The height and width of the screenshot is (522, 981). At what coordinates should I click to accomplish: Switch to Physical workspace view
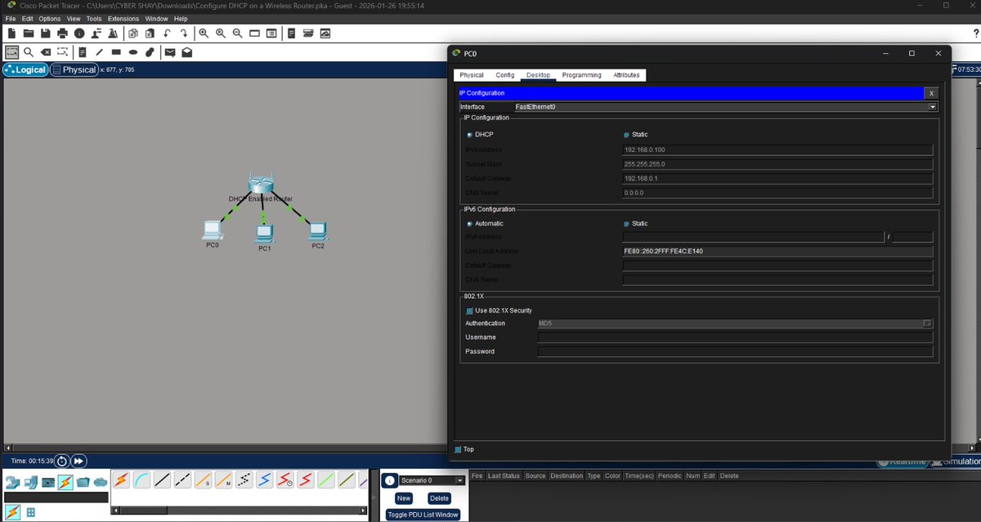[x=74, y=69]
